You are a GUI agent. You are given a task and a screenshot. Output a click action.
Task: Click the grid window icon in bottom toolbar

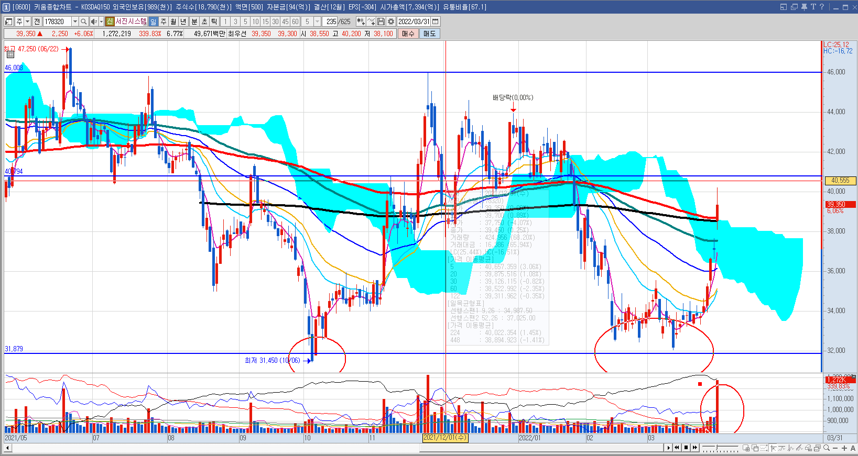coord(746,448)
